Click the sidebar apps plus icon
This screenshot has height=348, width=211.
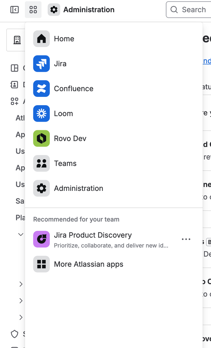(15, 101)
